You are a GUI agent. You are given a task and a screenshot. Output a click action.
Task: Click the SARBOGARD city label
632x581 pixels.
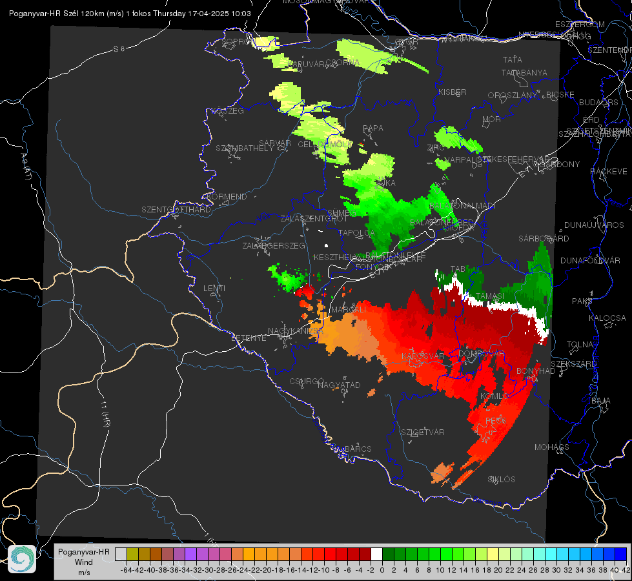[544, 239]
